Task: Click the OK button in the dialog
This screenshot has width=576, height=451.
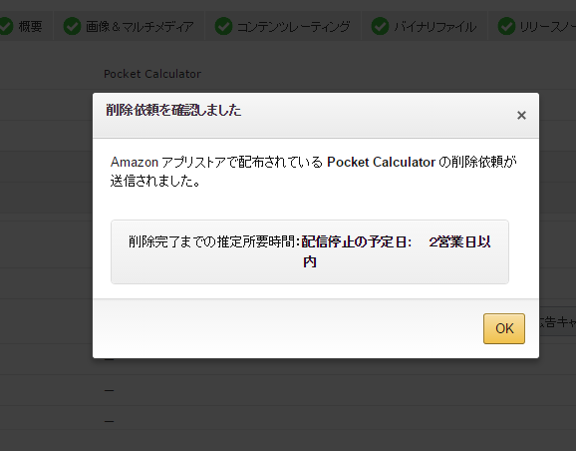Action: click(x=503, y=328)
